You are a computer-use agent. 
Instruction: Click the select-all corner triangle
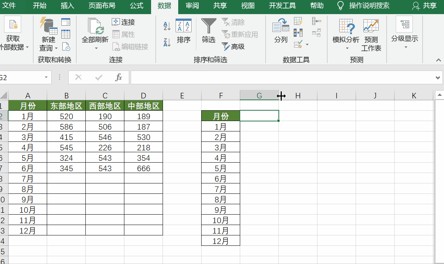[4, 95]
